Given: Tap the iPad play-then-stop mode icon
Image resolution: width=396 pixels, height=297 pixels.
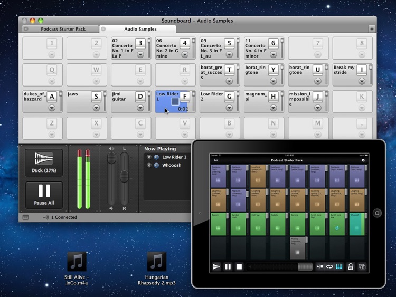Looking at the screenshot, I should click(x=320, y=266).
